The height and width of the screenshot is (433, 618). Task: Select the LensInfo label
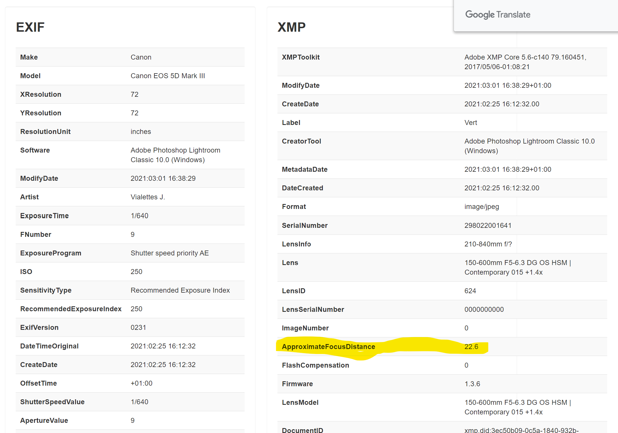pos(296,244)
